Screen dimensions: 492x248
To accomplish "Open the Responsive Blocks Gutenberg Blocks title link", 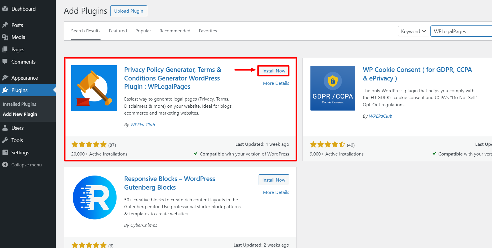I will (170, 183).
